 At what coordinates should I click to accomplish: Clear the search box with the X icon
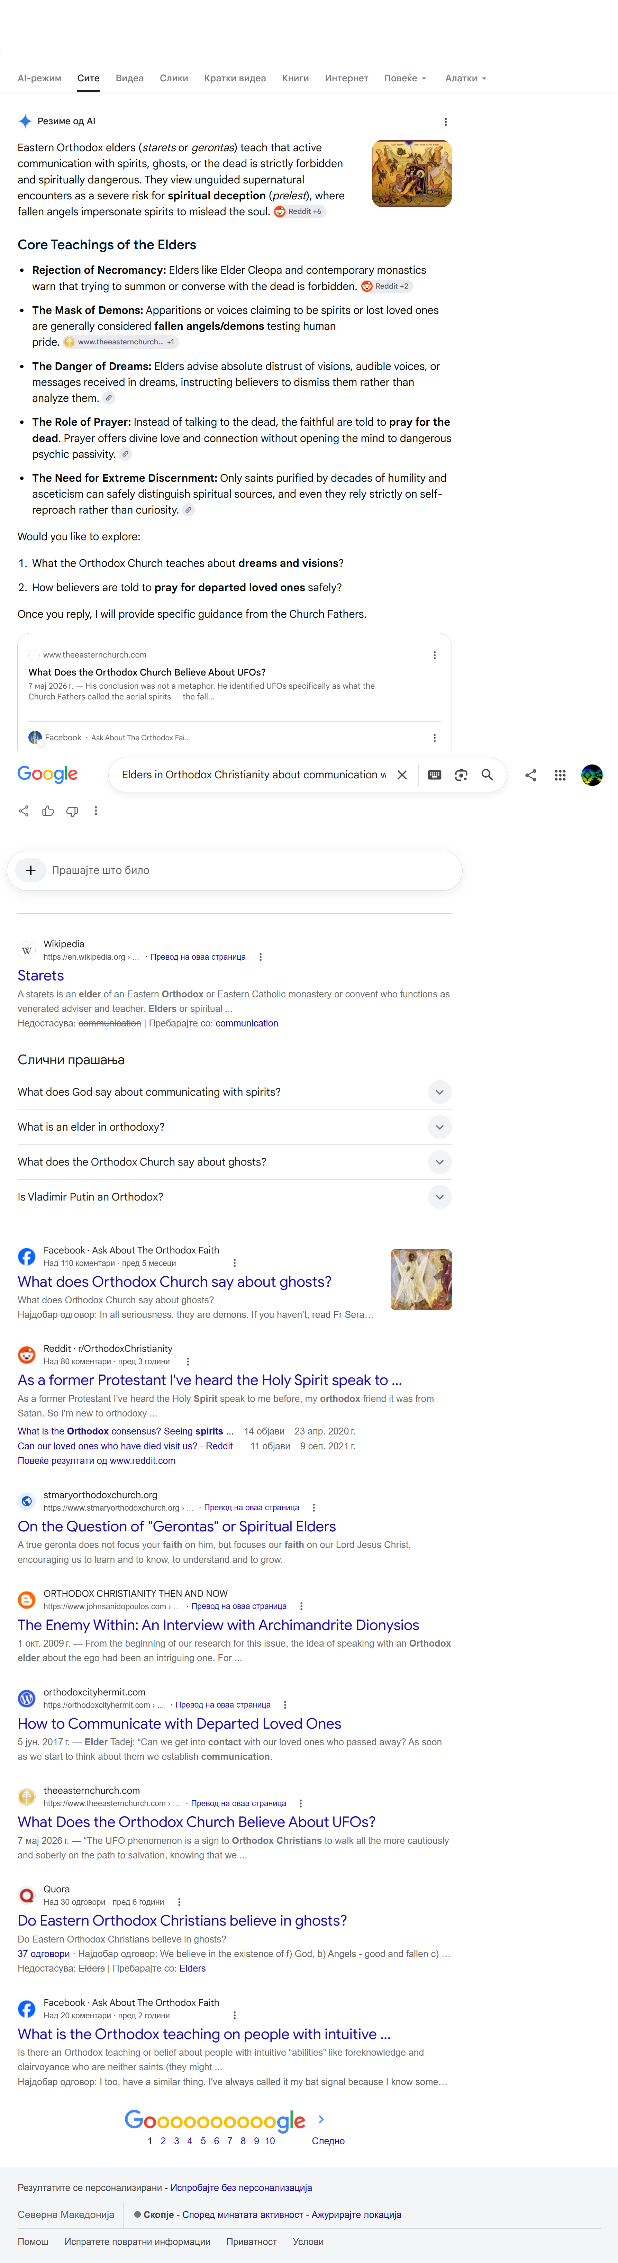(402, 775)
